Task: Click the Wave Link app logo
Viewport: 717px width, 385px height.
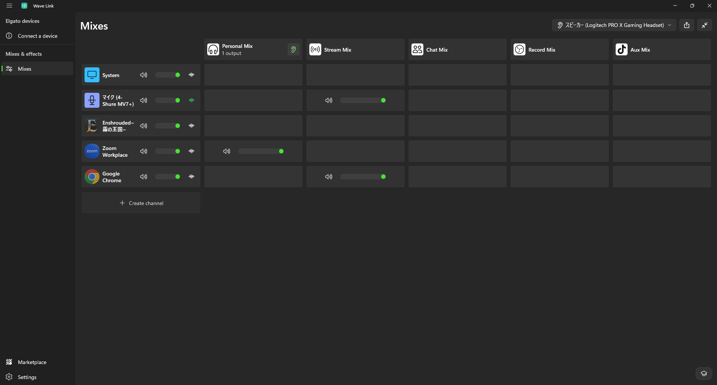Action: (24, 6)
